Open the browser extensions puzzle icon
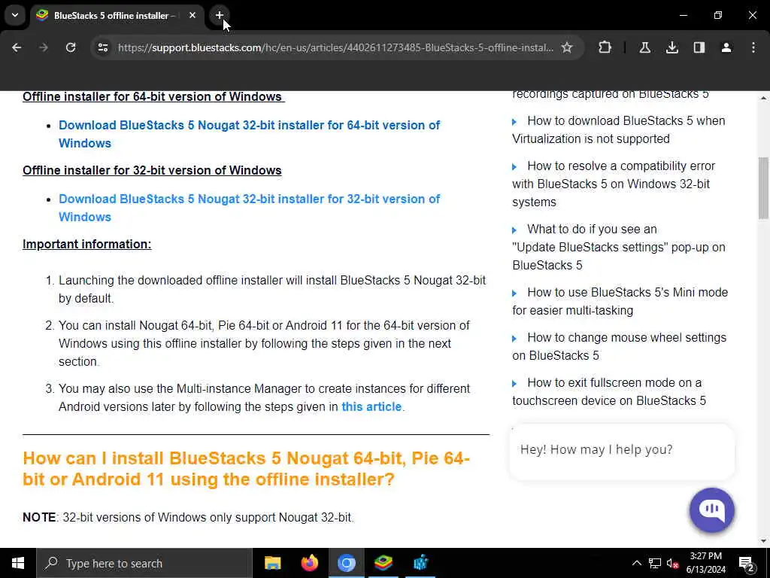 click(x=605, y=47)
